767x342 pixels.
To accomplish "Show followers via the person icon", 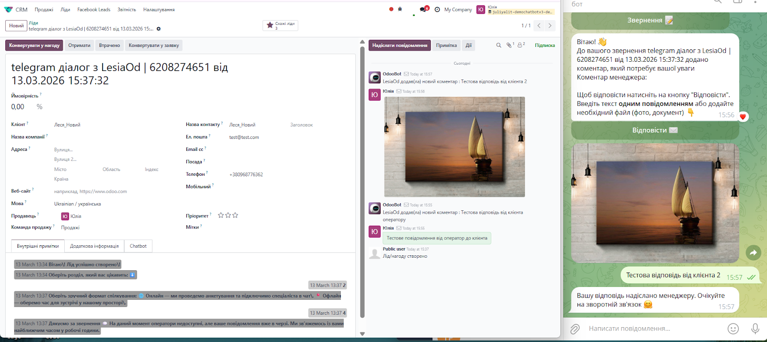I will click(x=521, y=45).
